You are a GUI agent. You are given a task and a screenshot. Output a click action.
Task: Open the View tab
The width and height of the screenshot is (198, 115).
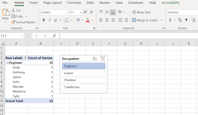pyautogui.click(x=119, y=3)
